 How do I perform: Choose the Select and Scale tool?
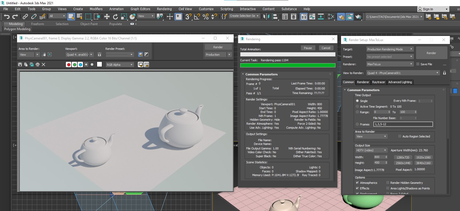tap(124, 17)
